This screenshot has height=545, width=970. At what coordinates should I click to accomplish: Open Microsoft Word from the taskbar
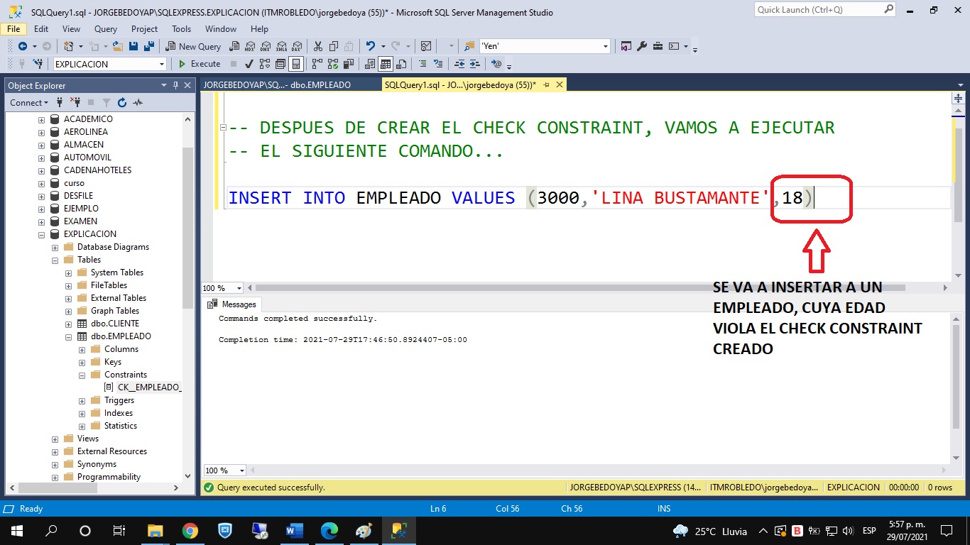point(294,531)
